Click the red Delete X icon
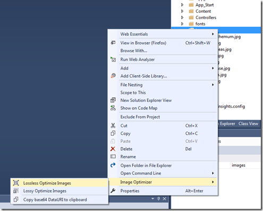 click(113, 149)
